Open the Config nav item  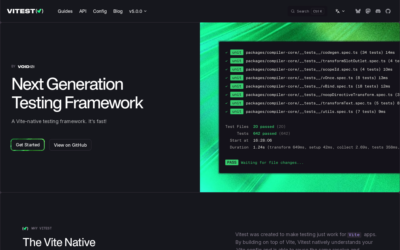(100, 11)
